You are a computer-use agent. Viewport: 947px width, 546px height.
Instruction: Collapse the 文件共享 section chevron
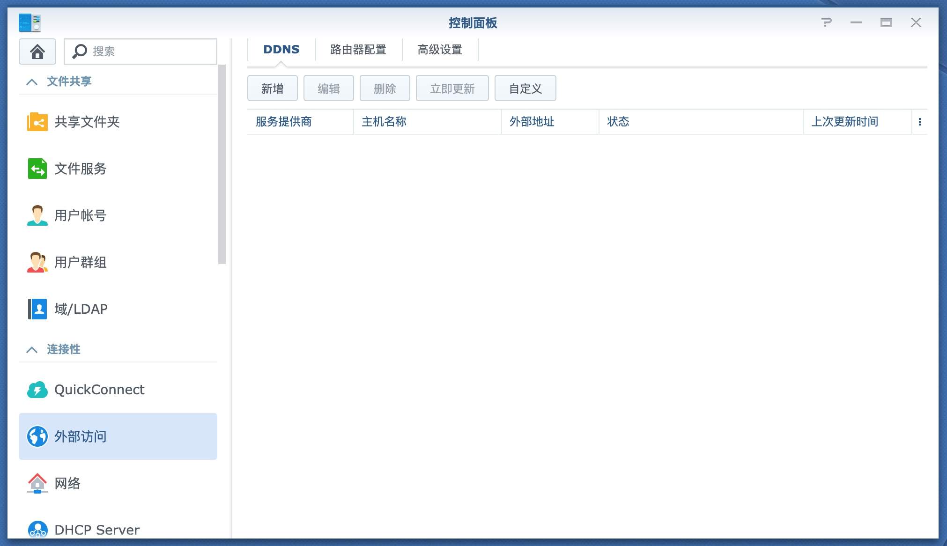[32, 82]
